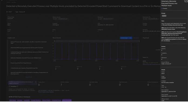Click 'No information available' category value
Viewport: 188px width, 102px height.
pyautogui.click(x=167, y=83)
